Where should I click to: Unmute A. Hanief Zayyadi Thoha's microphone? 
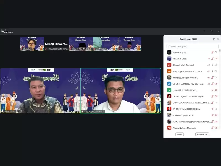212,115
